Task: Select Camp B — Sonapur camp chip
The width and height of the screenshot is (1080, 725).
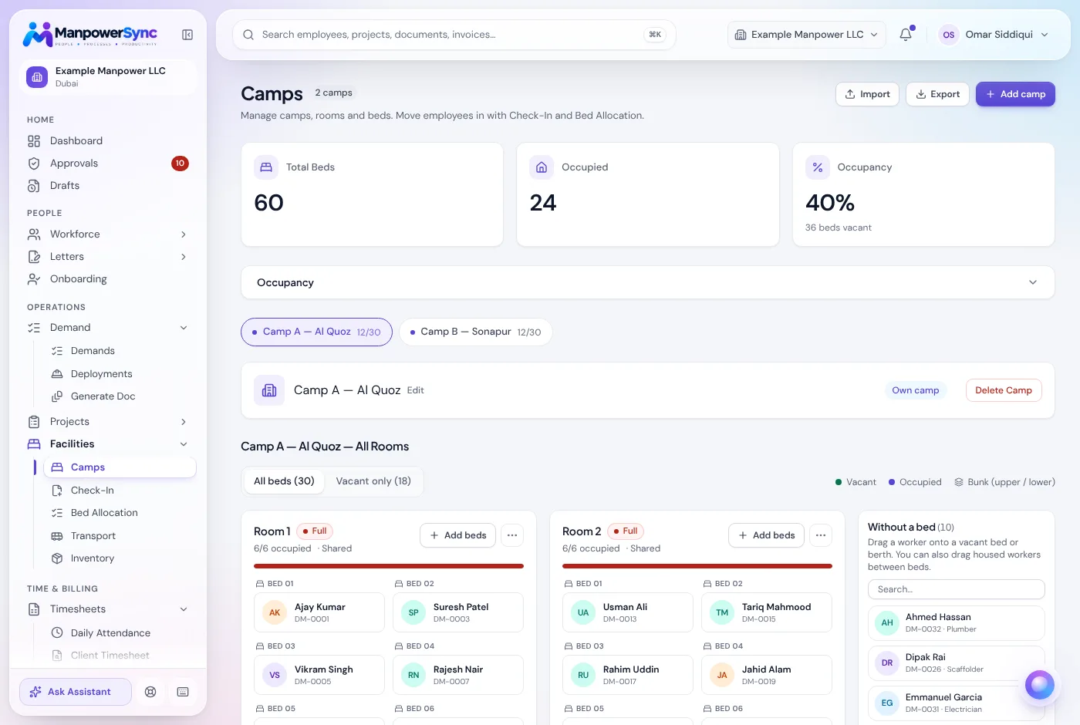Action: click(x=475, y=332)
